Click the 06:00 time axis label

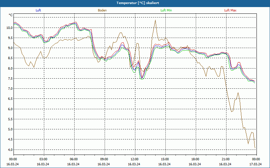click(x=74, y=159)
